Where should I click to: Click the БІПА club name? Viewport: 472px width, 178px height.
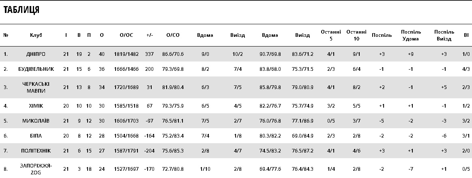tap(36, 136)
